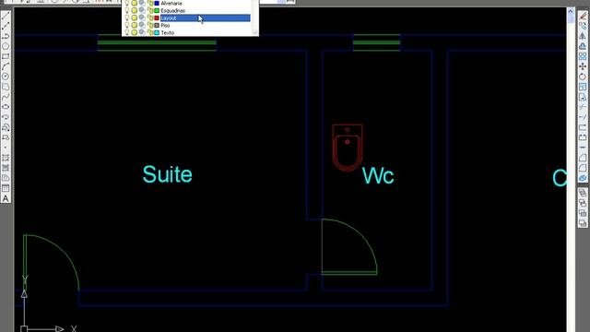Image resolution: width=590 pixels, height=332 pixels.
Task: Select the Move tool
Action: 583,66
